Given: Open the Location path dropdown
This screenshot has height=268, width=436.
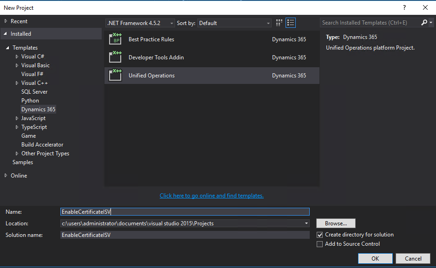Looking at the screenshot, I should (x=306, y=223).
